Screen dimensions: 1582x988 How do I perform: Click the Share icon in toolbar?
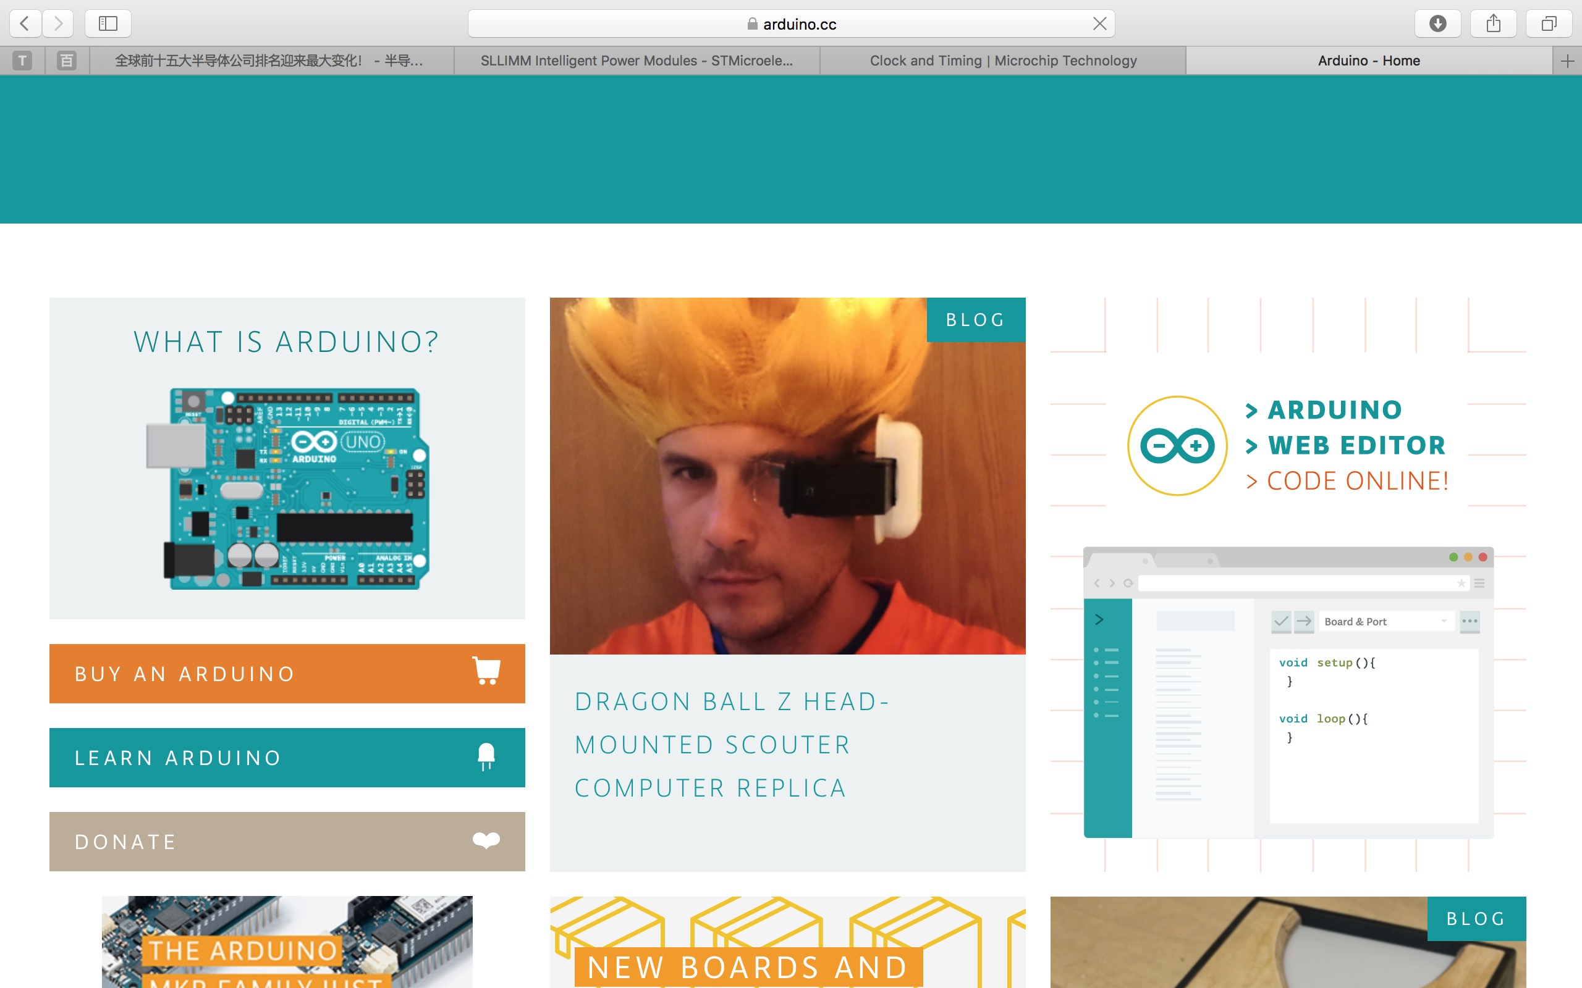pyautogui.click(x=1493, y=23)
